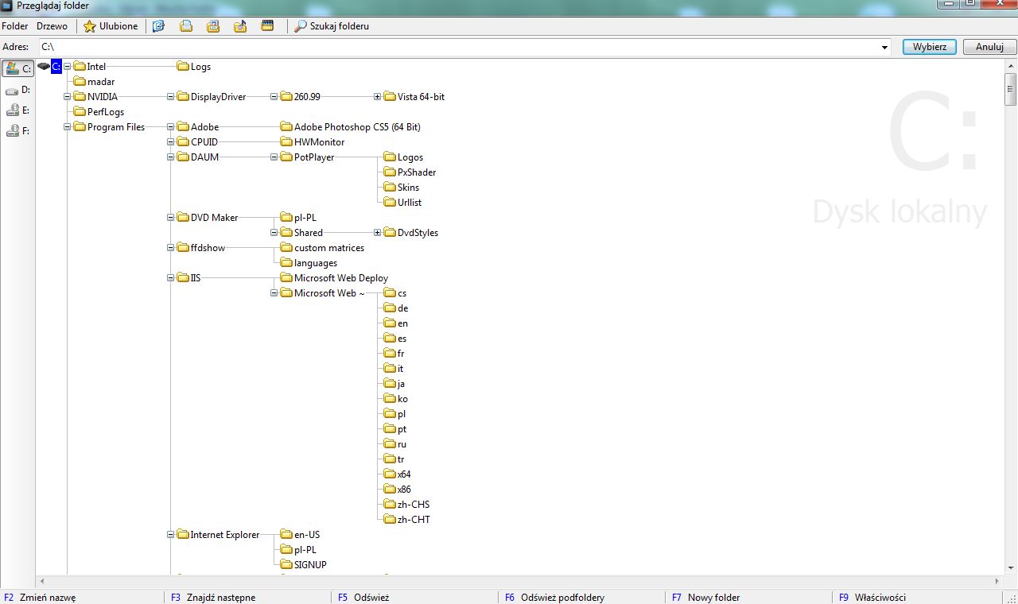Click the CPUID folder icon
The width and height of the screenshot is (1018, 604).
[183, 142]
